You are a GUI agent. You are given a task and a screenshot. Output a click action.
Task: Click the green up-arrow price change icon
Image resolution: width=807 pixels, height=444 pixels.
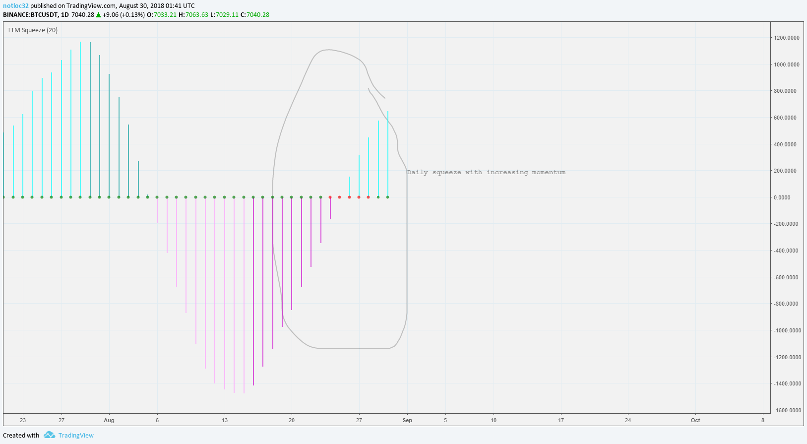pyautogui.click(x=98, y=15)
